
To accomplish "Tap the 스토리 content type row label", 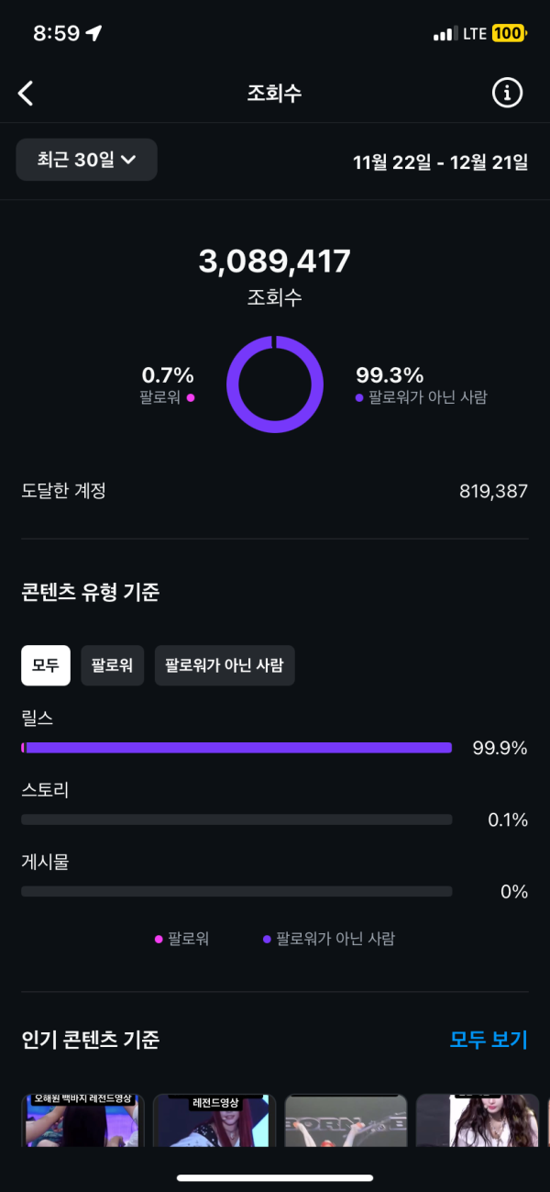I will click(x=45, y=790).
